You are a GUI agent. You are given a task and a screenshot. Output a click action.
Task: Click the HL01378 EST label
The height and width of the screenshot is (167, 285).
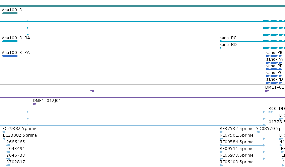point(274,122)
